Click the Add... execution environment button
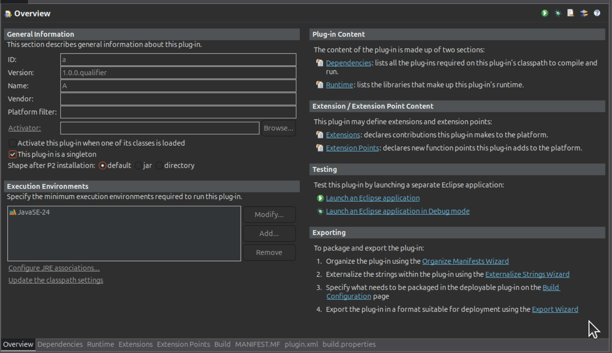The image size is (612, 353). 269,234
